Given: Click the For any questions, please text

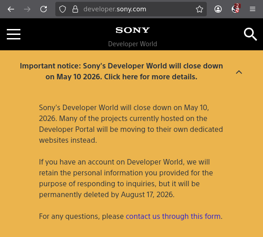Looking at the screenshot, I should pos(81,217).
